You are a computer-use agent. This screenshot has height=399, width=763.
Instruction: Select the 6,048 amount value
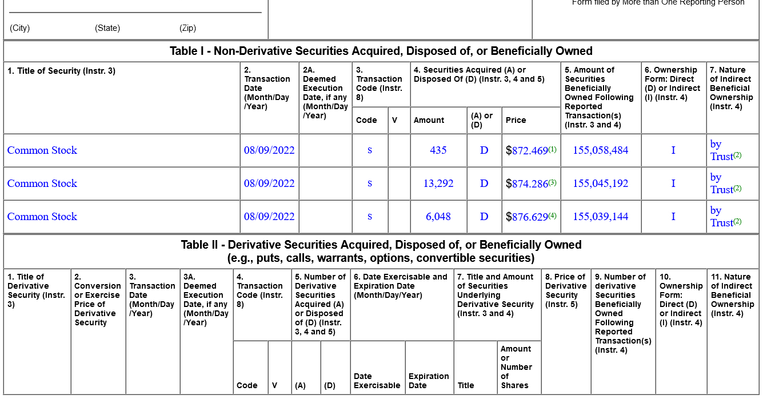(x=438, y=217)
